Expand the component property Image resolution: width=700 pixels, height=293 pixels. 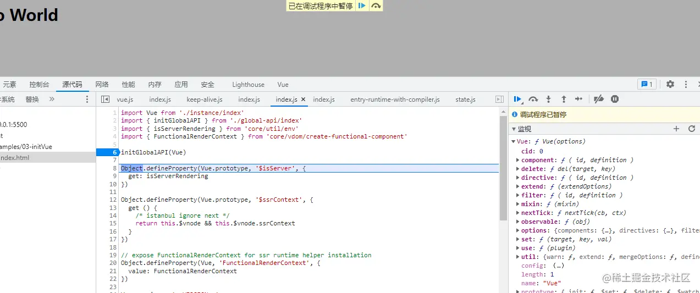click(x=518, y=160)
